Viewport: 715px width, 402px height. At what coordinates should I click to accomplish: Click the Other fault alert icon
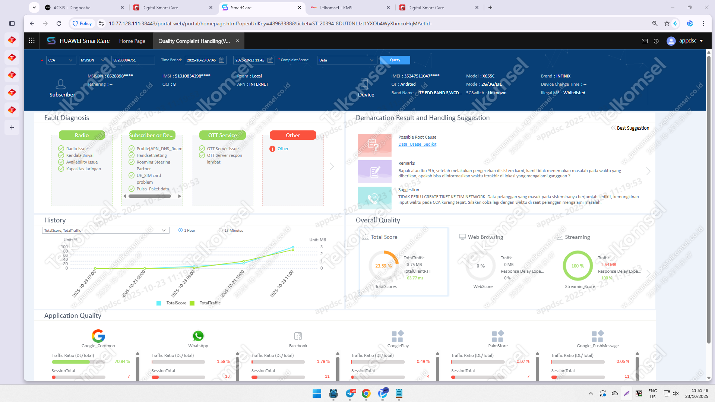(272, 149)
